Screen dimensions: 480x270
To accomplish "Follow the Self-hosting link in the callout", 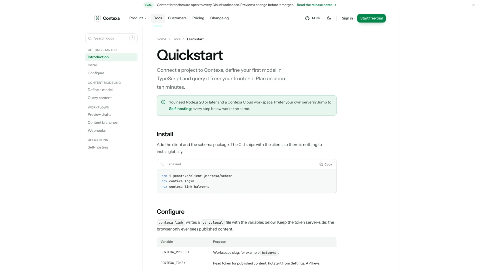I will point(180,109).
